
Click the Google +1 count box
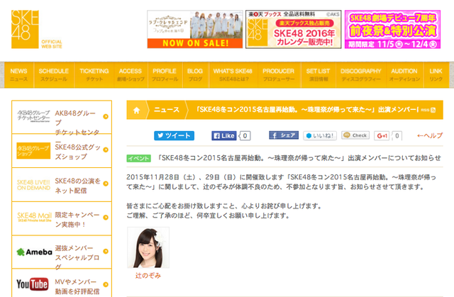click(x=397, y=135)
